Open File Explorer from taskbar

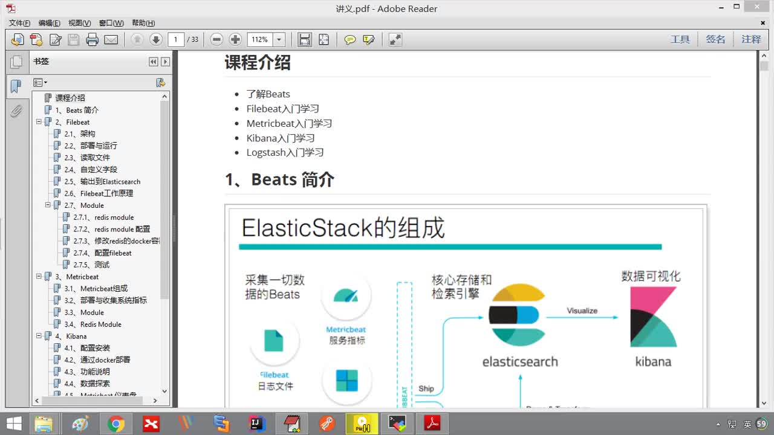coord(44,424)
